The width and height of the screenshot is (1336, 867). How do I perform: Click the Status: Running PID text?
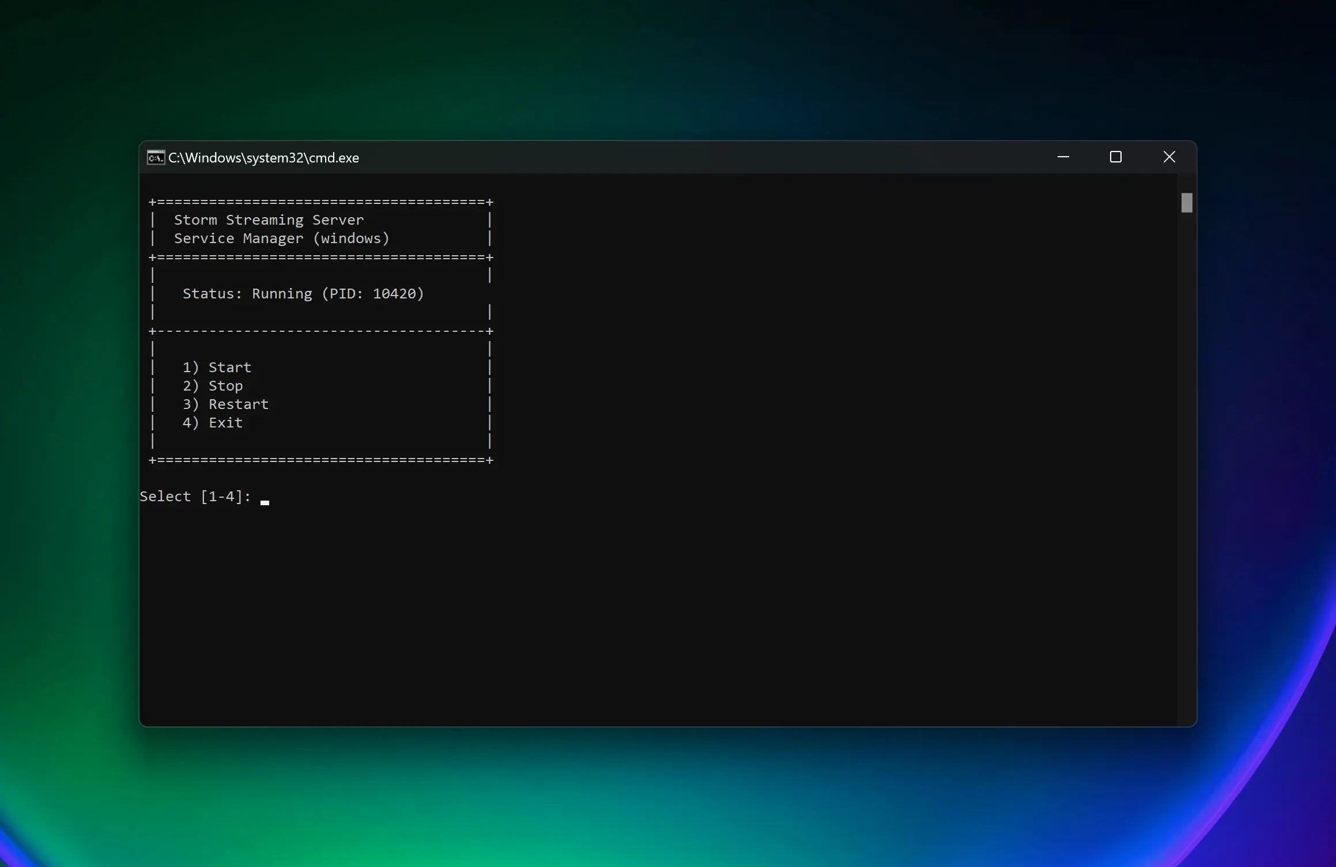[303, 294]
